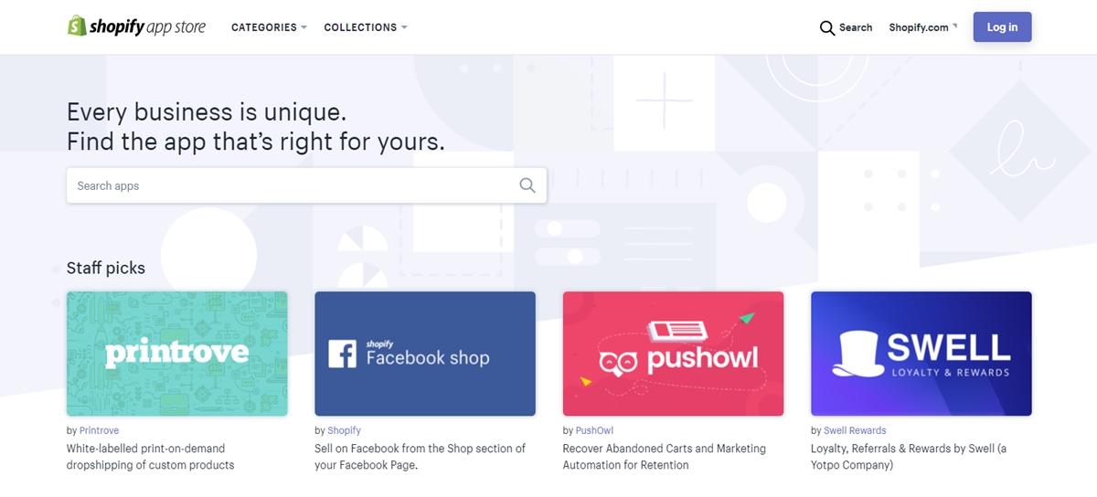Follow the Shopify developer link

click(344, 430)
